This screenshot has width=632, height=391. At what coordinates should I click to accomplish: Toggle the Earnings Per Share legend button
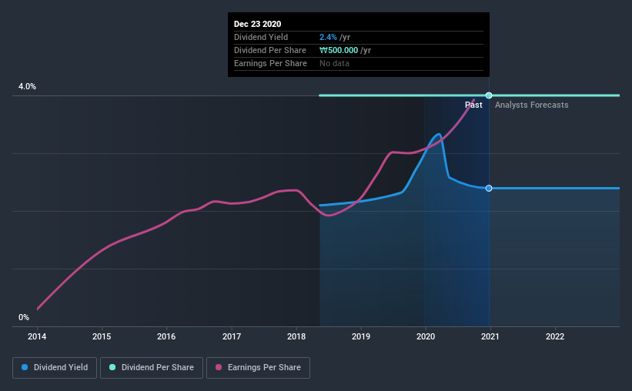(259, 368)
